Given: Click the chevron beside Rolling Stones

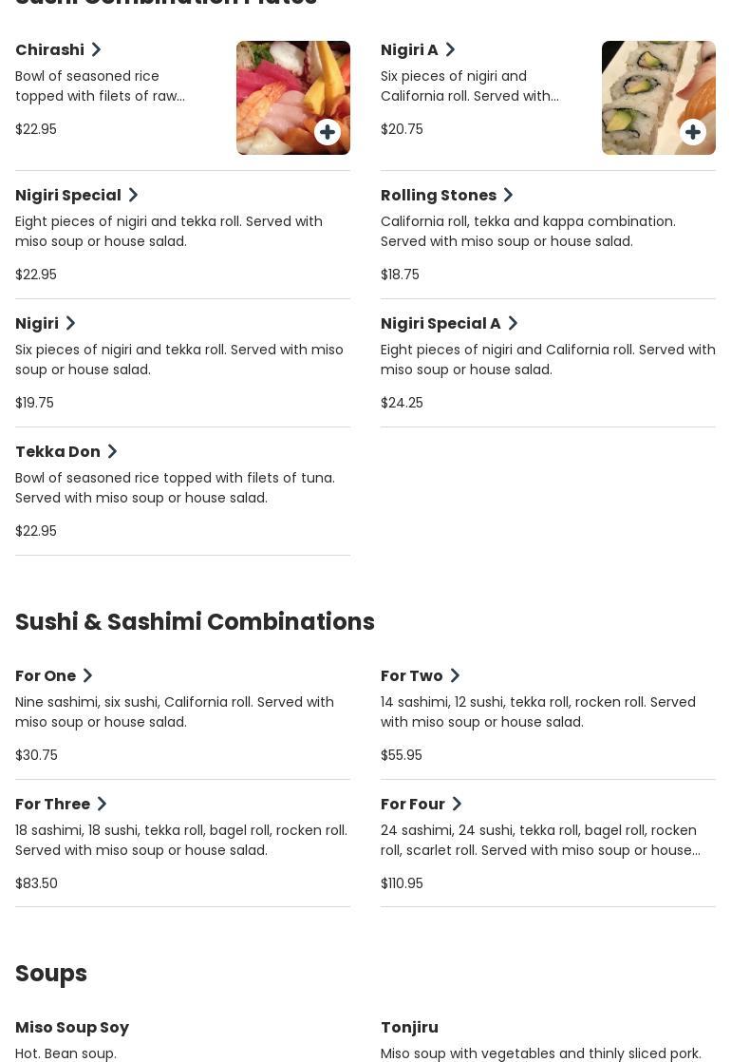Looking at the screenshot, I should click(508, 195).
